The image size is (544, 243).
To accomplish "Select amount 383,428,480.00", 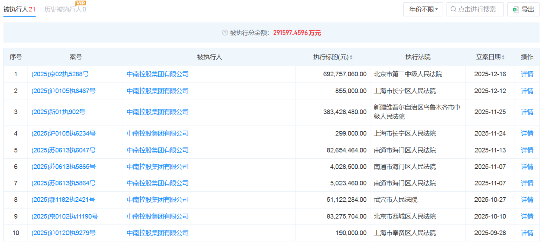I will click(344, 112).
